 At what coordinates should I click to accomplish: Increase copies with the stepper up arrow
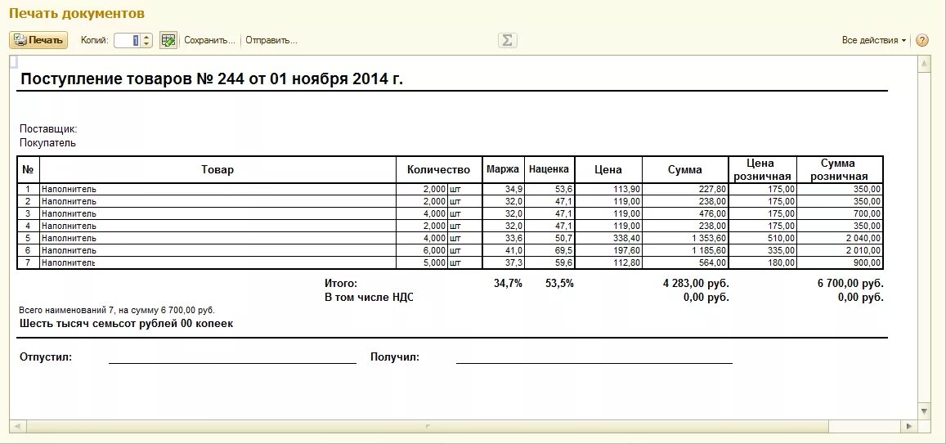tap(146, 37)
